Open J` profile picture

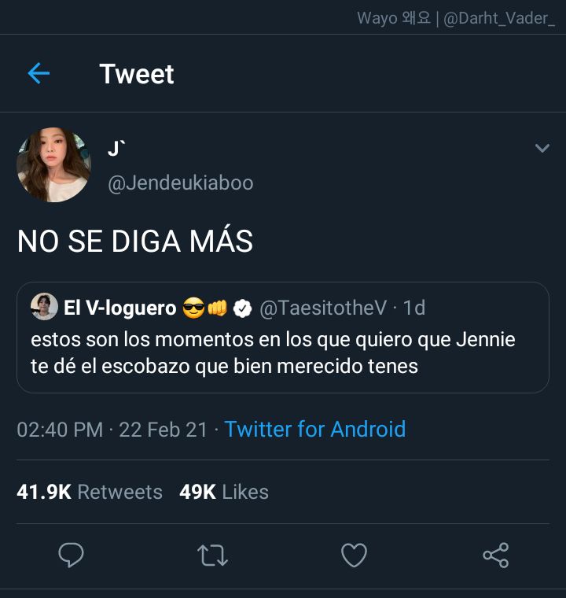tap(53, 164)
